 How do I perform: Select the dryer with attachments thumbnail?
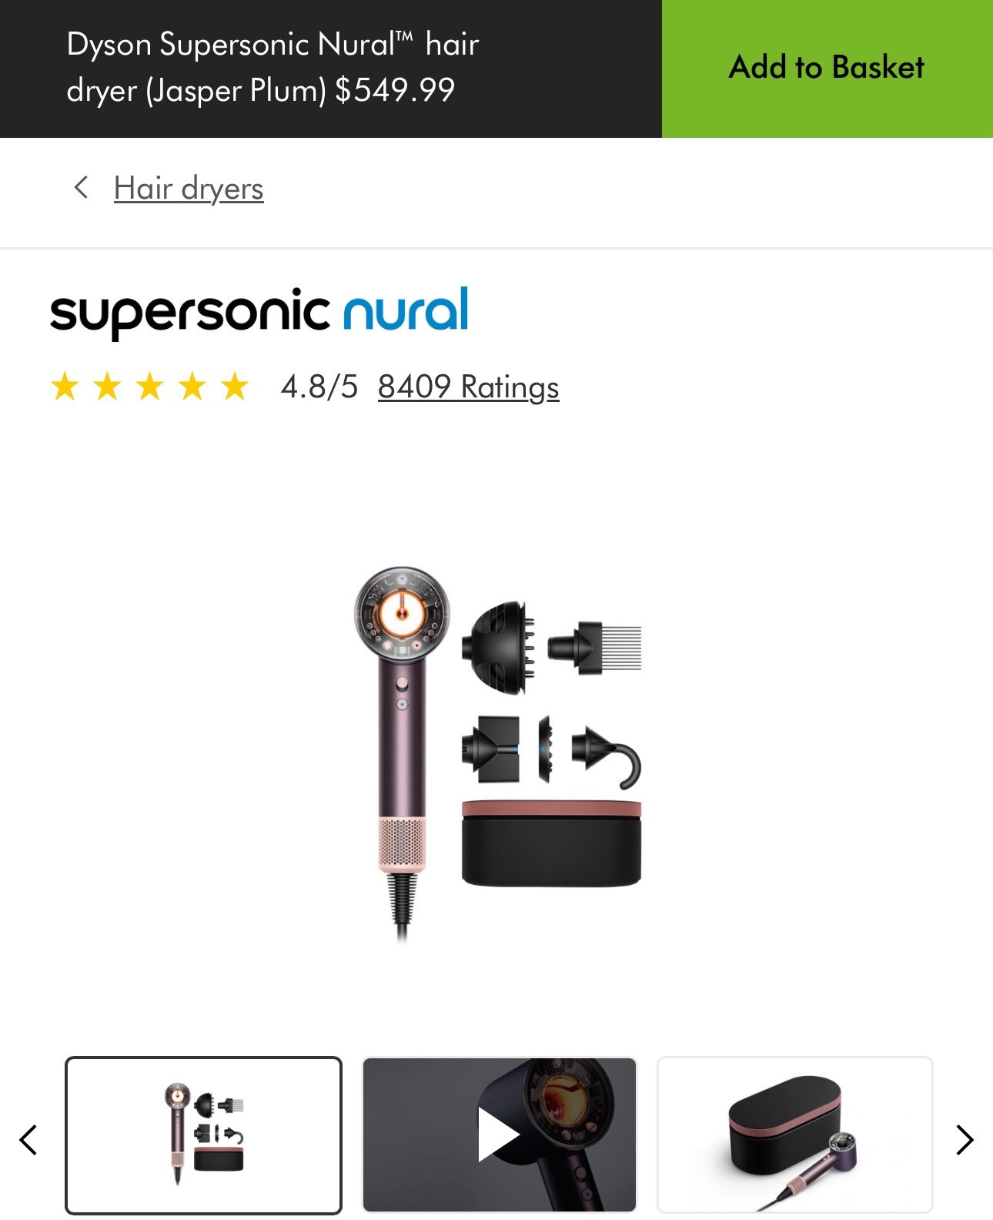click(203, 1135)
